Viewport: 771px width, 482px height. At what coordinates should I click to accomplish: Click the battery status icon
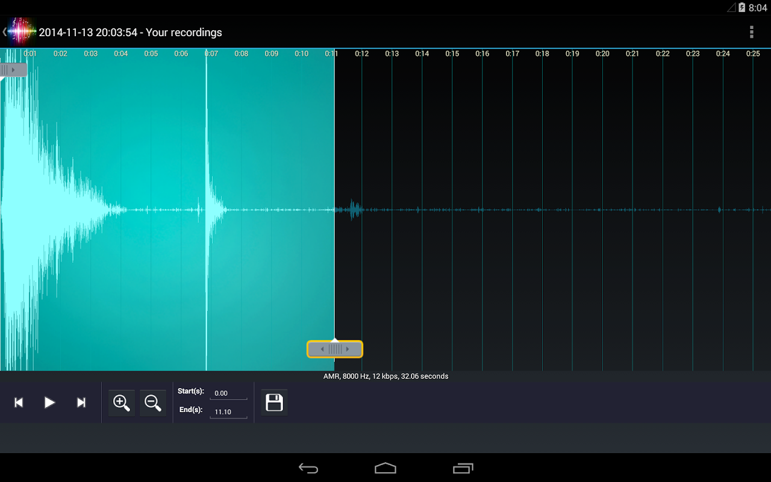pyautogui.click(x=742, y=7)
